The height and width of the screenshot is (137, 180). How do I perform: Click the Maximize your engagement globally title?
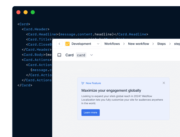[x=111, y=90]
